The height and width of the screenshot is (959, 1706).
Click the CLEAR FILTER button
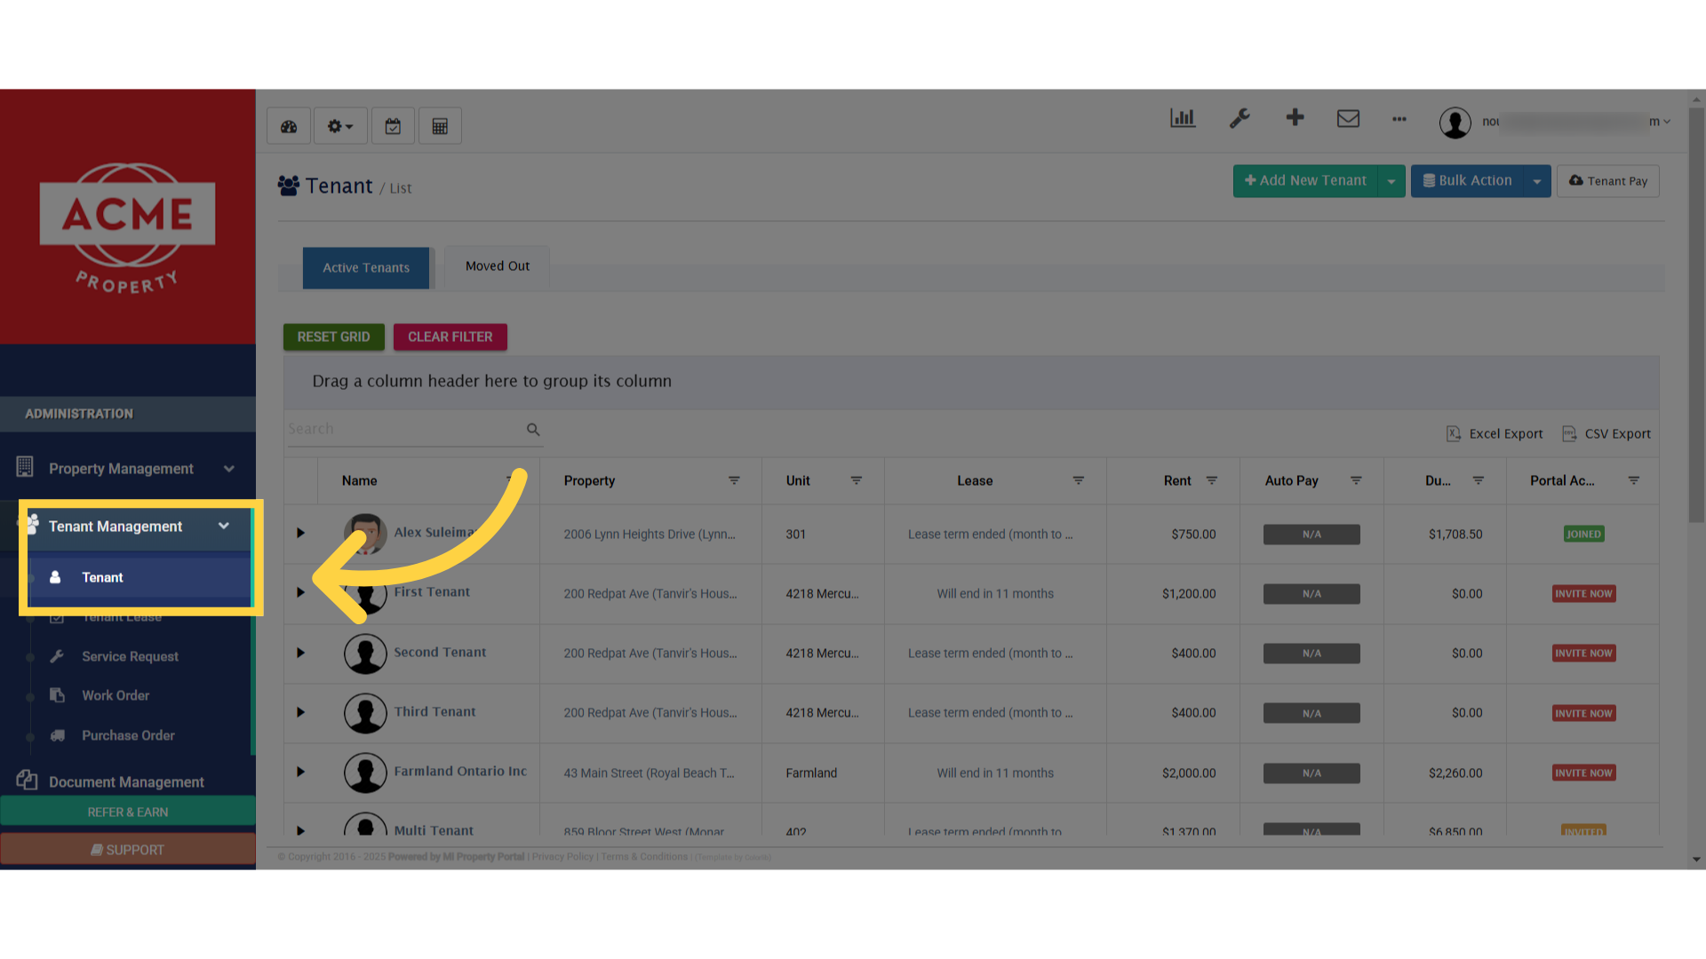pyautogui.click(x=450, y=337)
